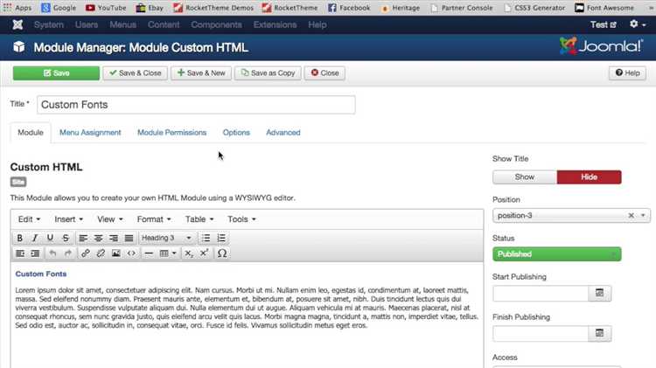Open the Extensions menu
Screen dimensions: 656x368
click(275, 24)
